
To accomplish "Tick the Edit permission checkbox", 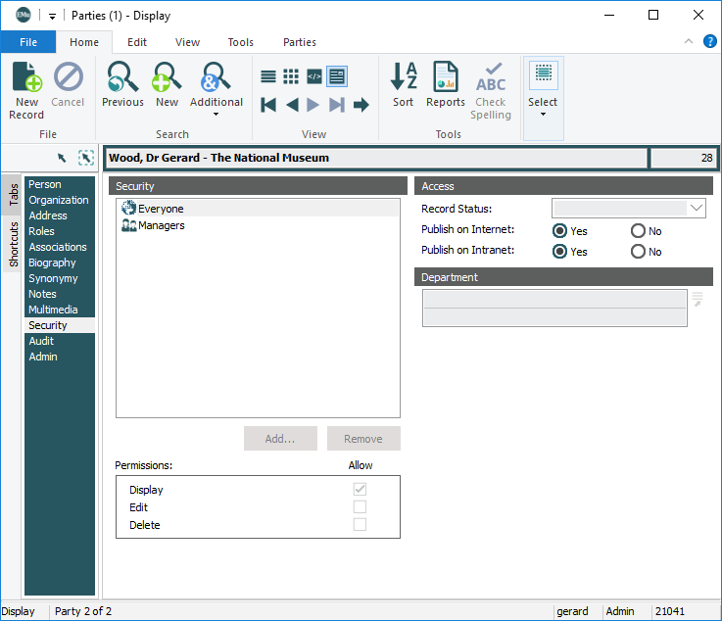I will click(360, 507).
